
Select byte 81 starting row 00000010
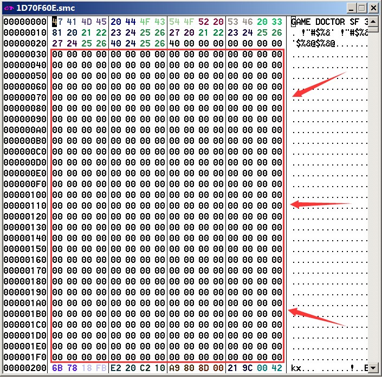click(x=57, y=33)
